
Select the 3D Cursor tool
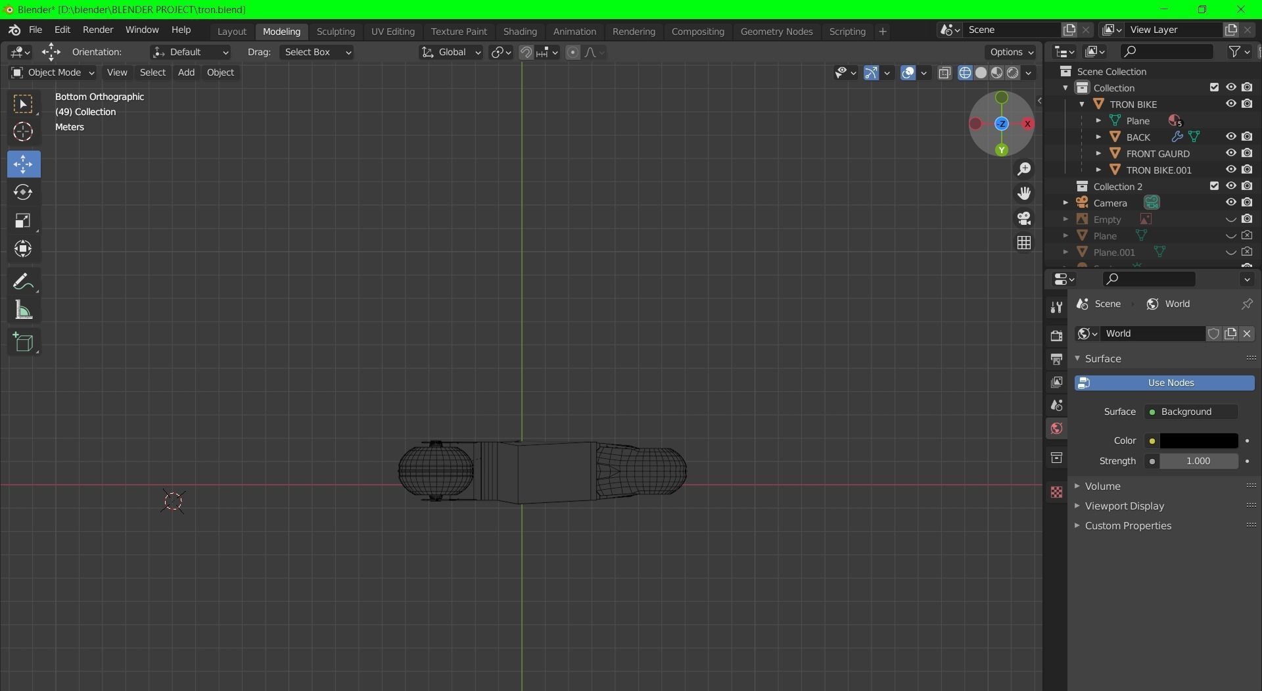pos(24,132)
